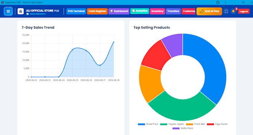Click the store logo icon

(x=20, y=11)
